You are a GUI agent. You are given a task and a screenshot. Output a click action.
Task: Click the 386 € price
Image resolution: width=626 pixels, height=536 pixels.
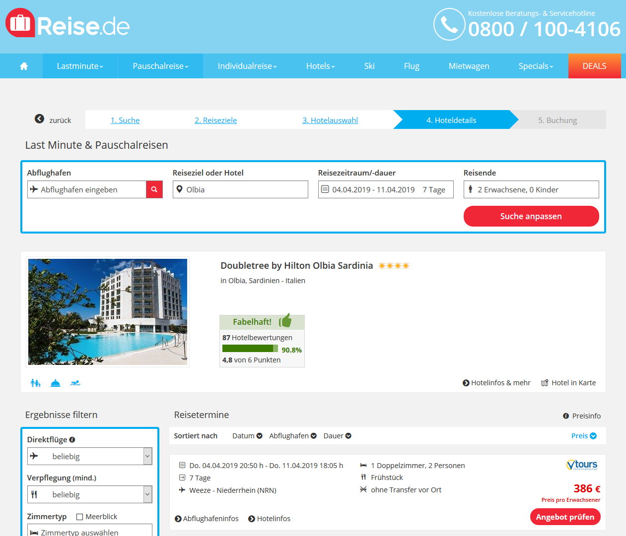point(587,489)
